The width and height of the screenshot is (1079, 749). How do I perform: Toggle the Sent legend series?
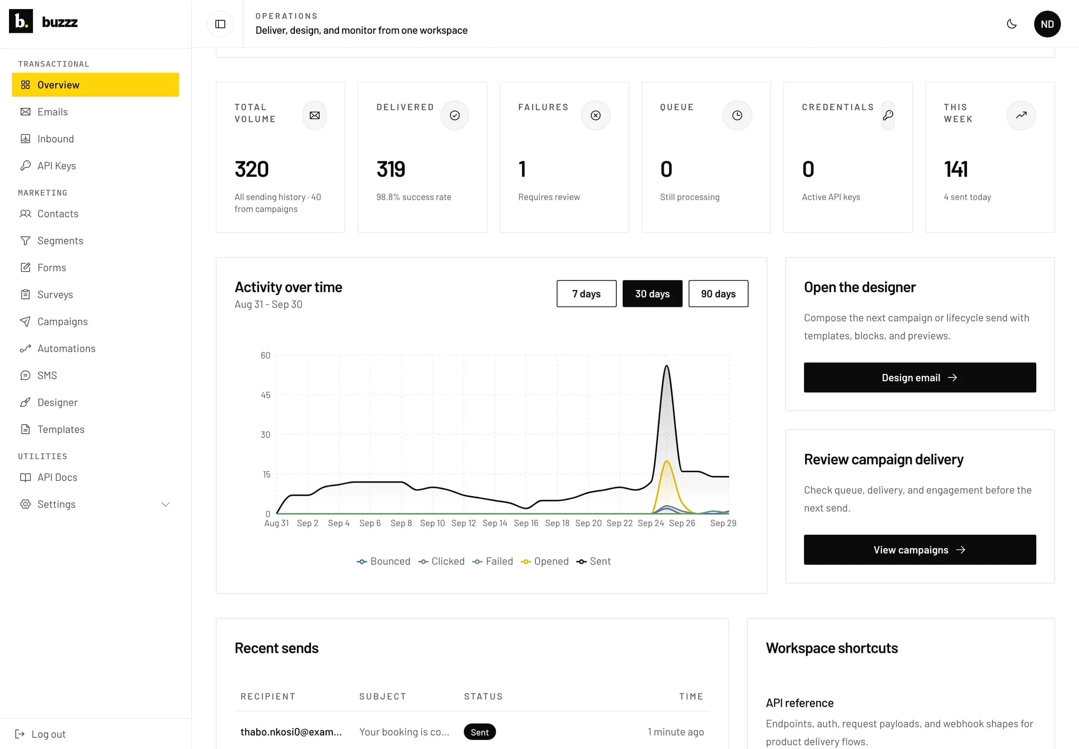[593, 561]
